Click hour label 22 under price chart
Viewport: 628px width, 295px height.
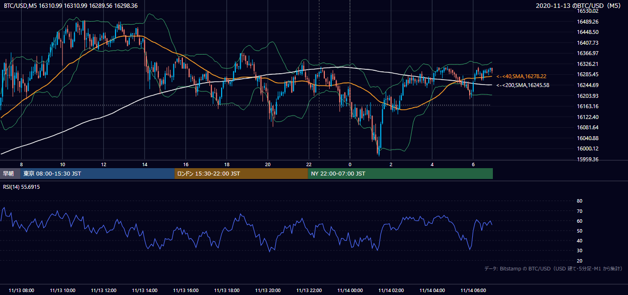pyautogui.click(x=309, y=164)
